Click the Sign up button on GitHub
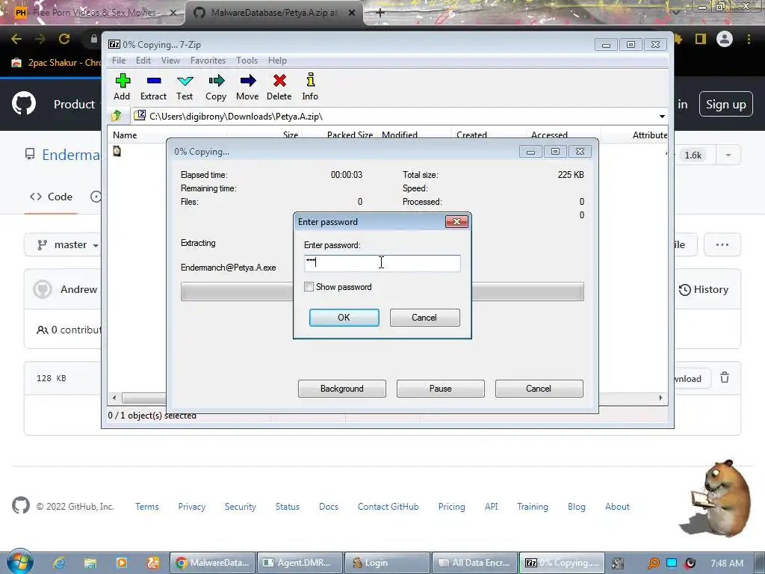 pos(726,104)
